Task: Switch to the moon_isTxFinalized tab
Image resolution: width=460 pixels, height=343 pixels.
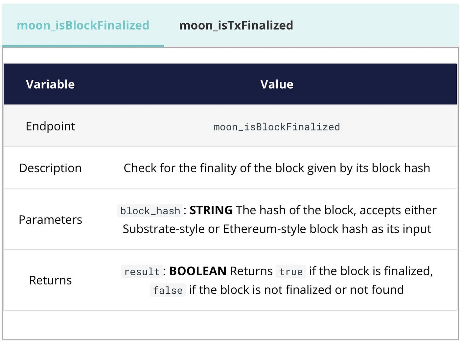Action: 236,25
